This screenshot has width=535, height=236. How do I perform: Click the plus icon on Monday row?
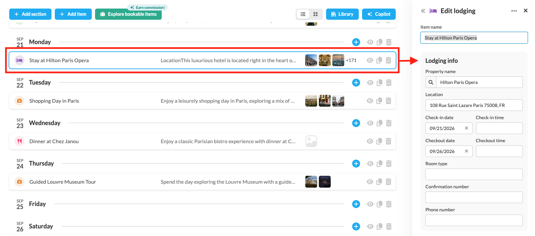pyautogui.click(x=356, y=42)
